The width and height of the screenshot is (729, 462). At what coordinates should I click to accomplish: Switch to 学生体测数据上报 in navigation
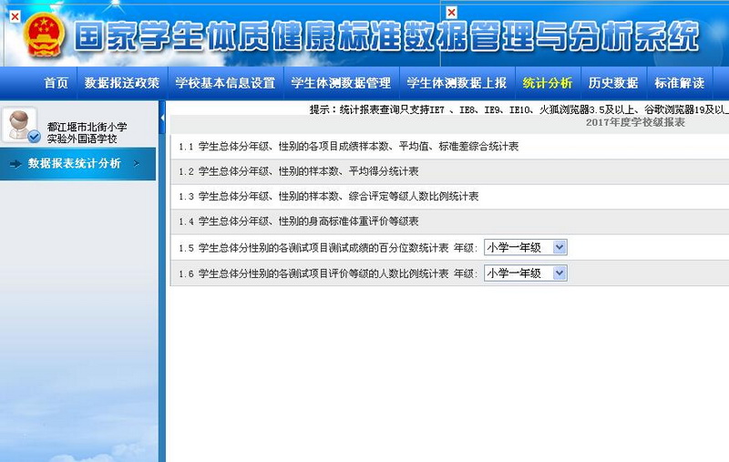pos(457,83)
